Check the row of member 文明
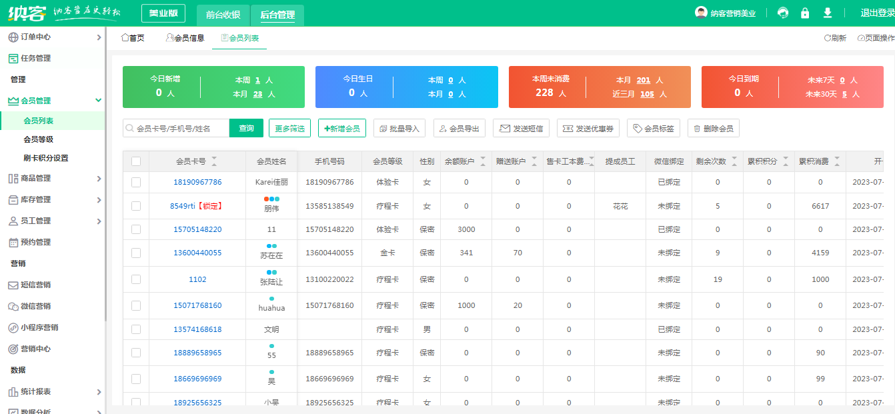The height and width of the screenshot is (414, 895). click(136, 329)
